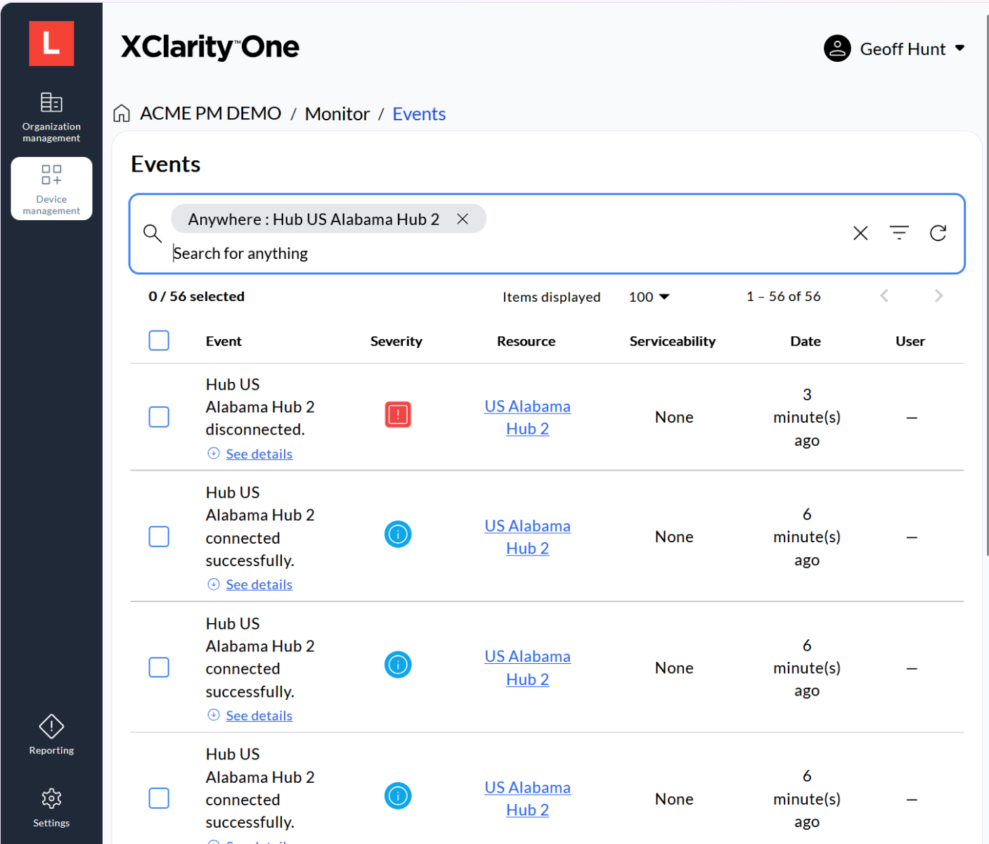Screen dimensions: 989x844
Task: Remove the Hub US Alabama Hub 2 filter chip
Action: coord(463,219)
